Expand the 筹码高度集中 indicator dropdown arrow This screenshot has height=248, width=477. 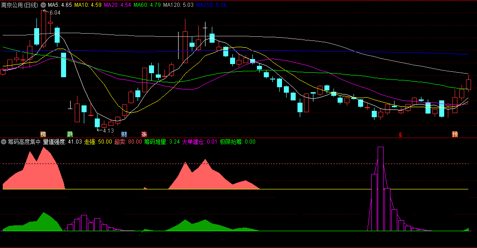click(x=4, y=142)
